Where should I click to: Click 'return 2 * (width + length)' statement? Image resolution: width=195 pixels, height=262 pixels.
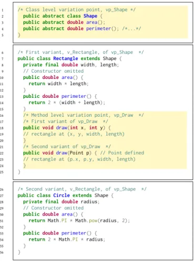click(67, 103)
